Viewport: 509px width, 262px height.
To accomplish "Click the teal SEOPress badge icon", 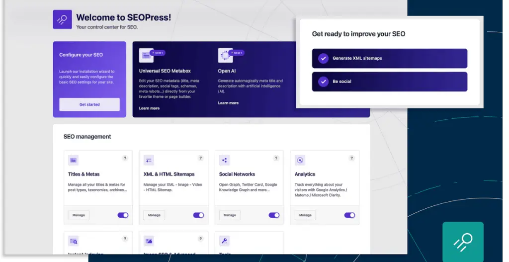I will coord(463,242).
